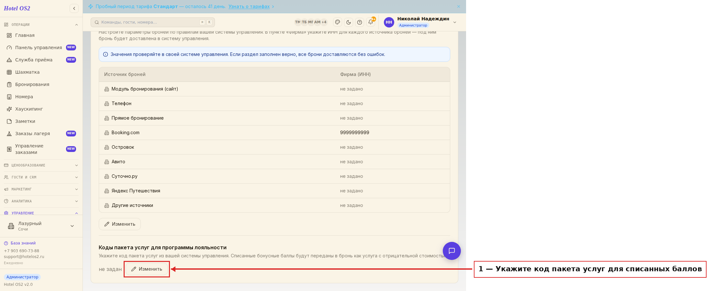Close the trial period banner
Image resolution: width=714 pixels, height=291 pixels.
pos(459,6)
